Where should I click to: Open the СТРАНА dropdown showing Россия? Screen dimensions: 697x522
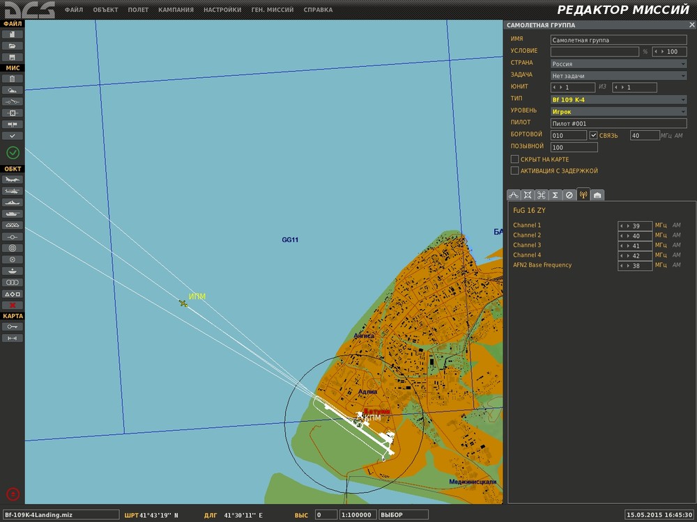pyautogui.click(x=618, y=63)
